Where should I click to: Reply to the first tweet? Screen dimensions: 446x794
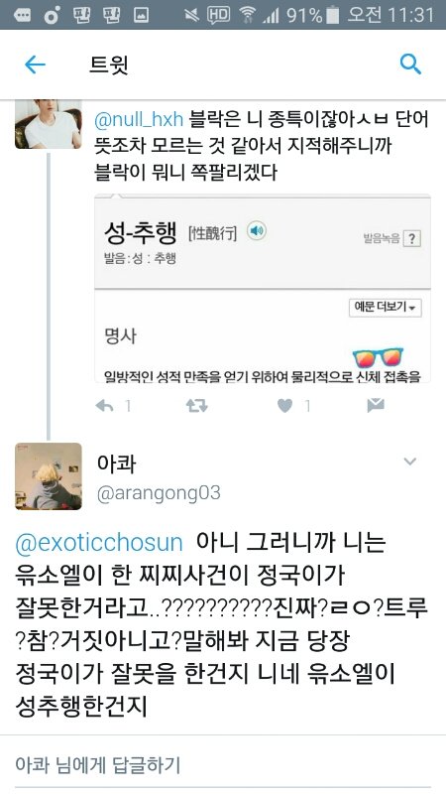coord(104,406)
